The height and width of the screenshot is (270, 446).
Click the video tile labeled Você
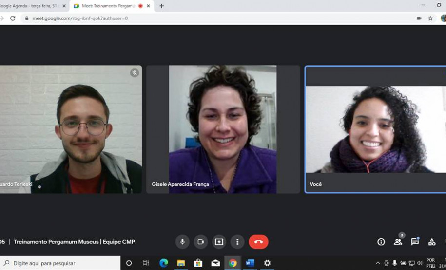click(x=375, y=129)
